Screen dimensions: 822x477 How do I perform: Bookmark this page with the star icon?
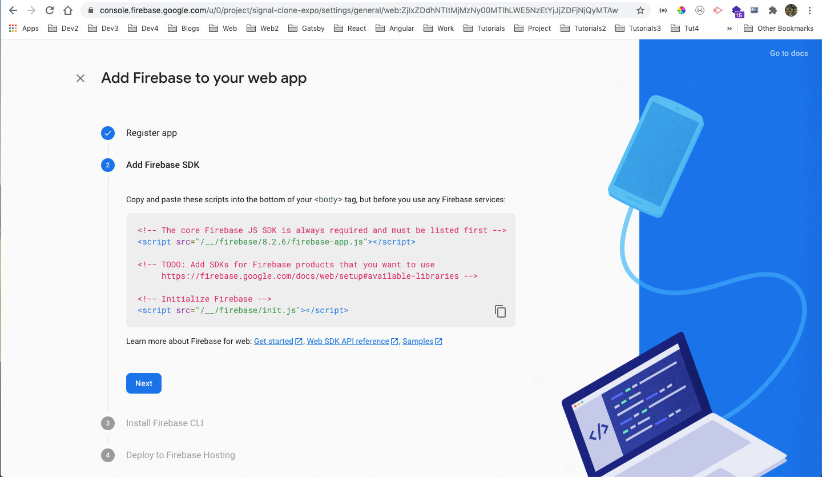pyautogui.click(x=640, y=10)
